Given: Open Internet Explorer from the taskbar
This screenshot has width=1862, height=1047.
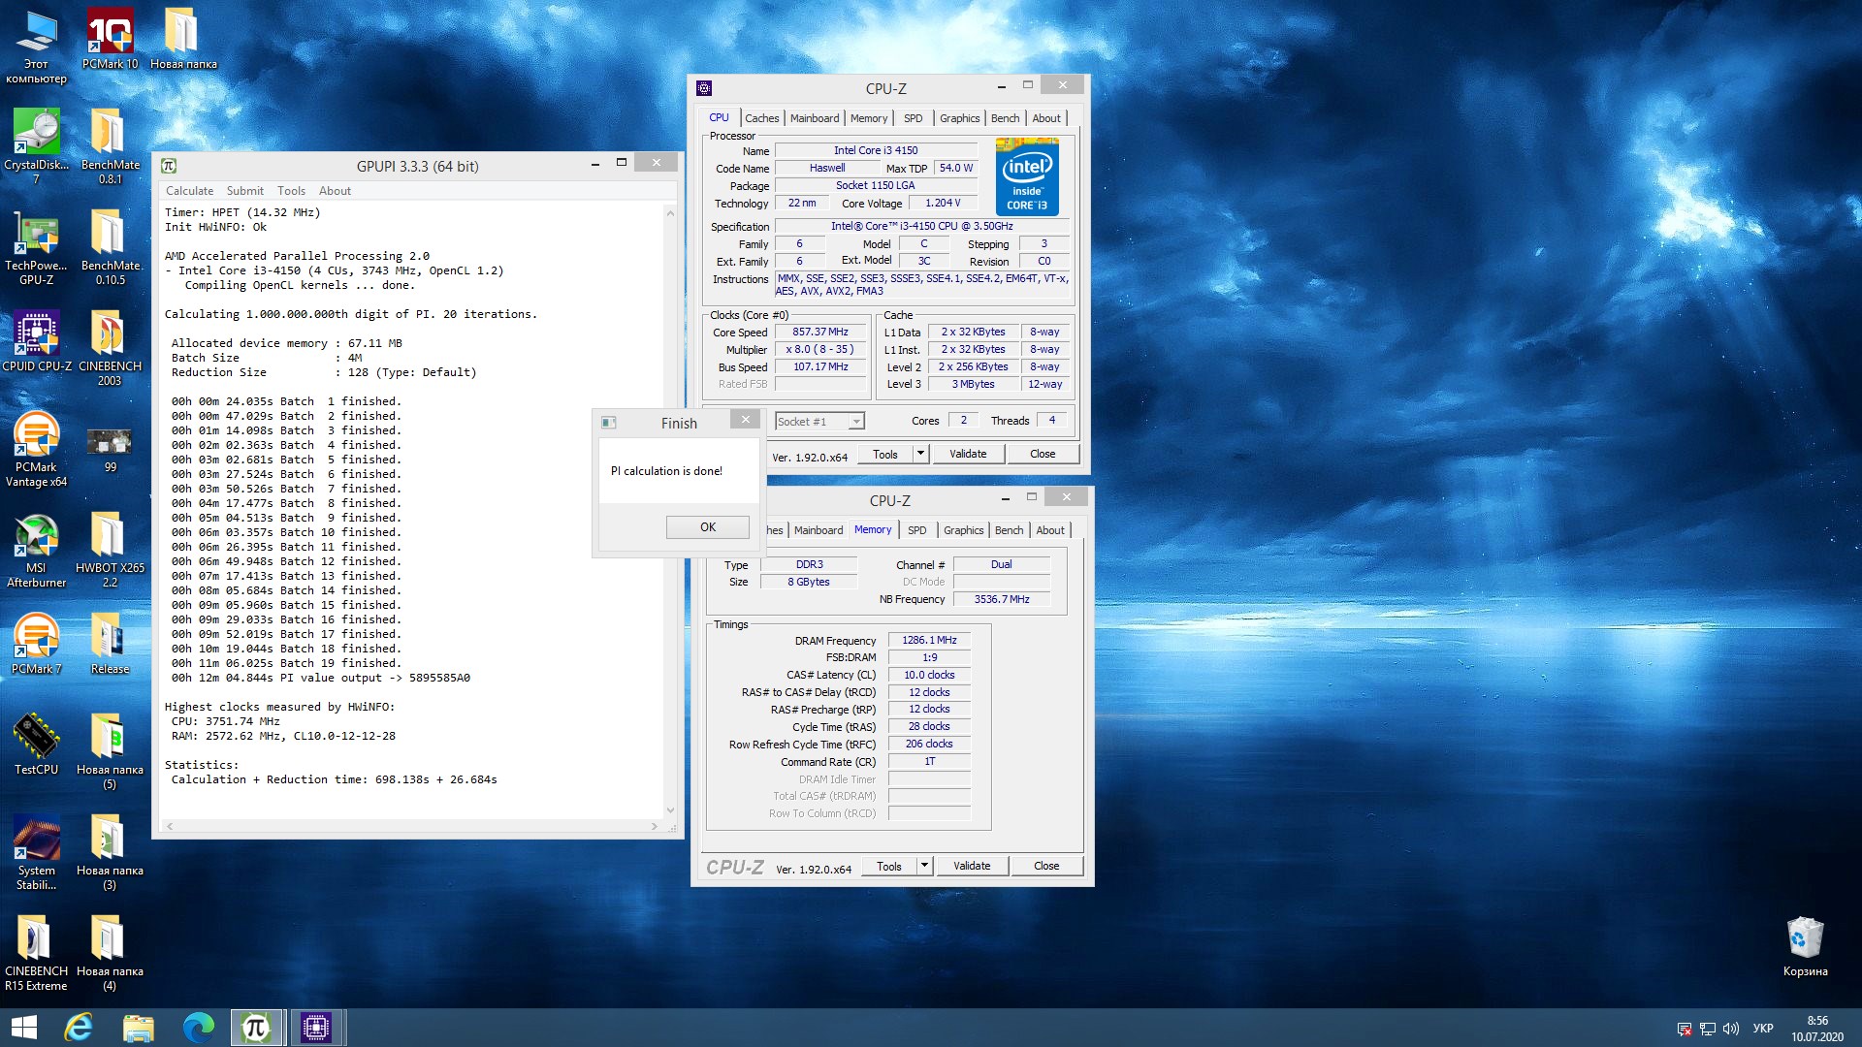Looking at the screenshot, I should (x=79, y=1027).
